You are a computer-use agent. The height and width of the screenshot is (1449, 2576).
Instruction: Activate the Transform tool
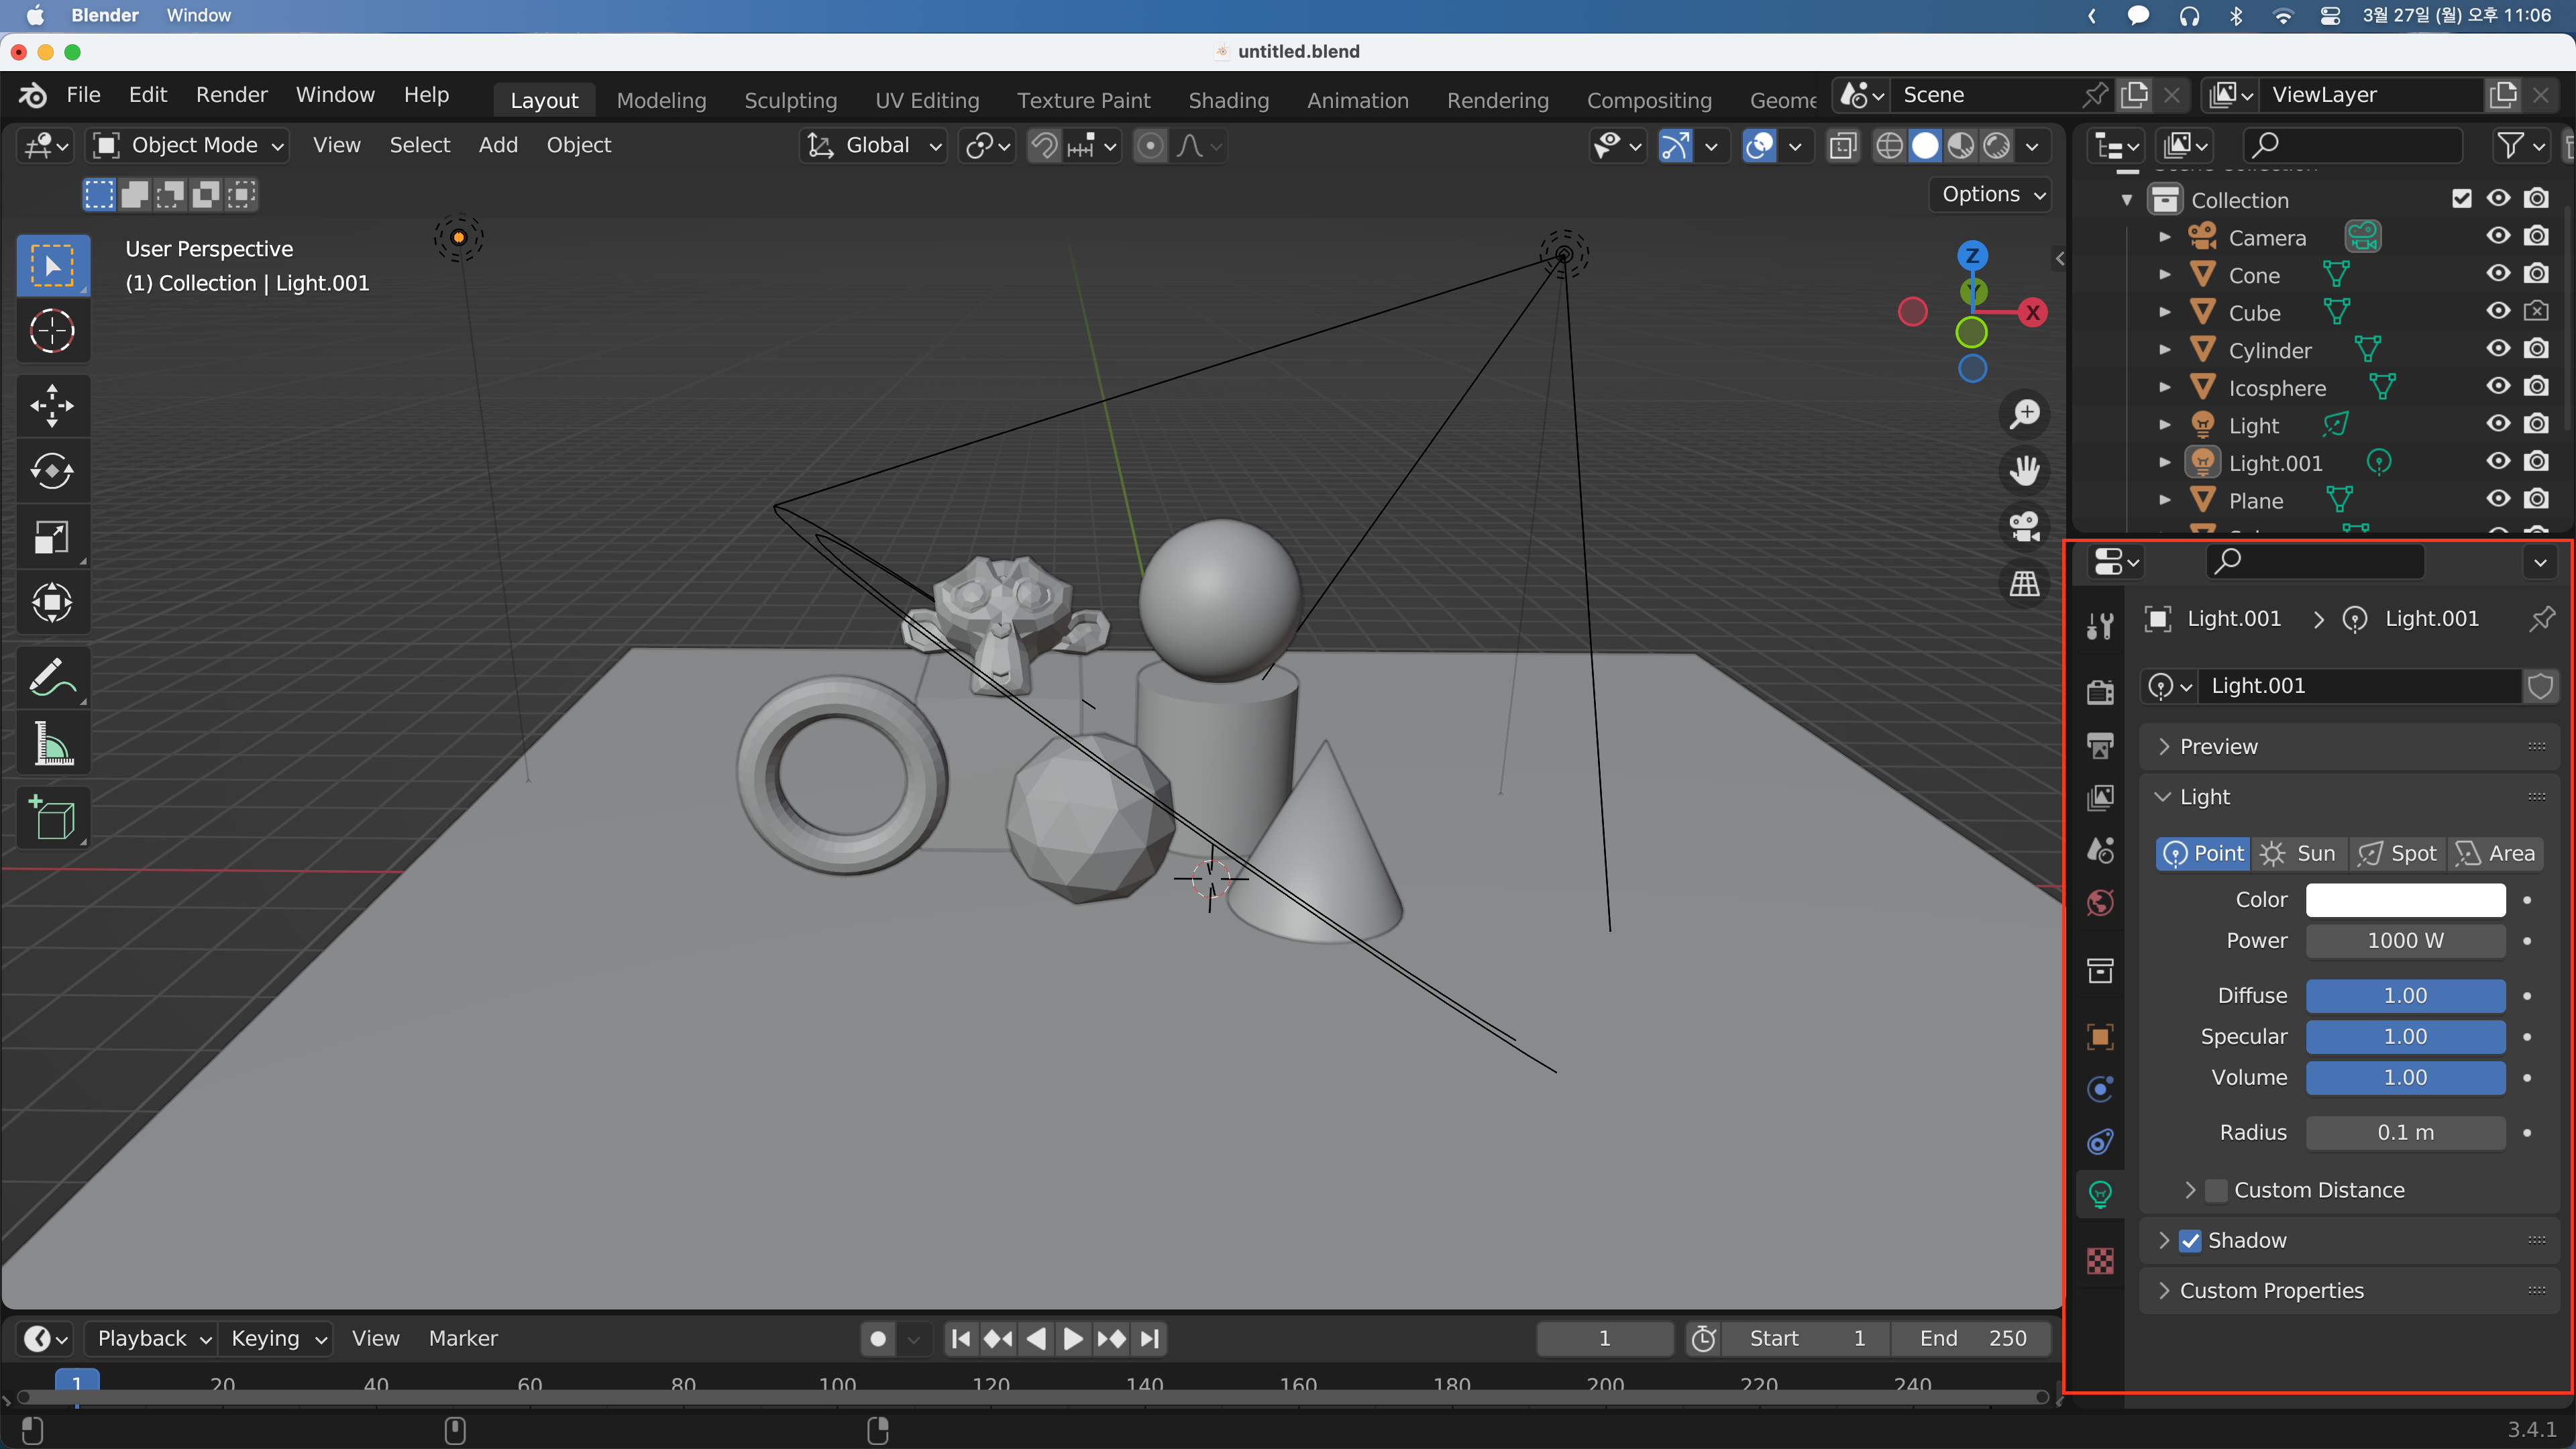52,603
